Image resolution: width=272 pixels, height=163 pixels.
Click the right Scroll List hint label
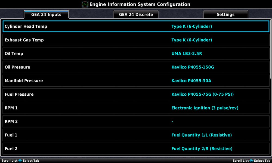point(241,161)
